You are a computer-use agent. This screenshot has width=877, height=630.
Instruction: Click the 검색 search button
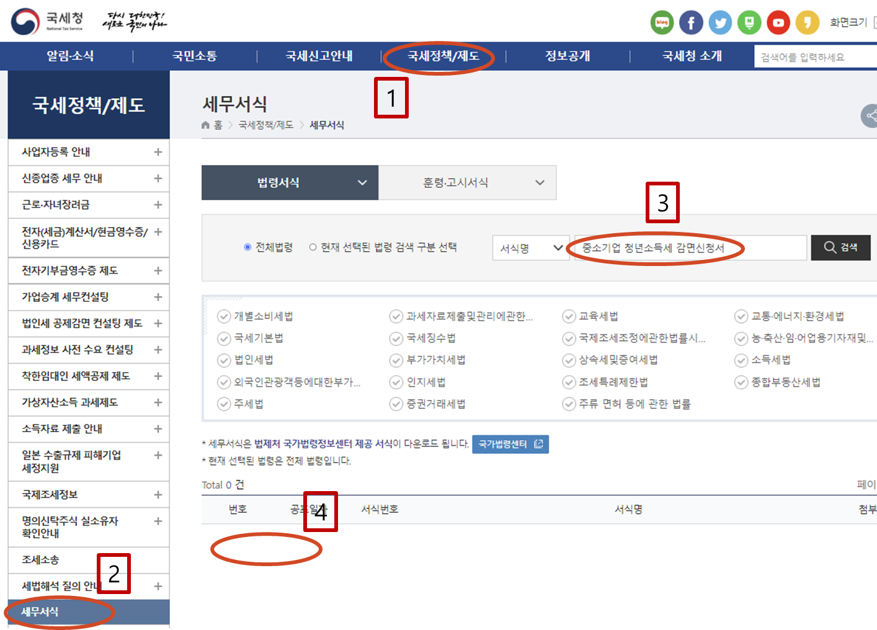click(x=840, y=247)
